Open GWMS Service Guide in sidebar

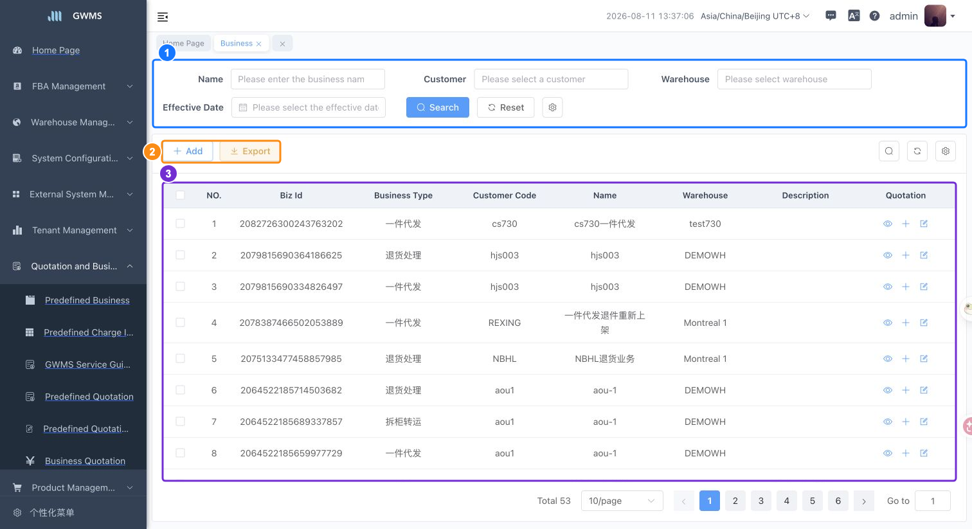click(87, 364)
